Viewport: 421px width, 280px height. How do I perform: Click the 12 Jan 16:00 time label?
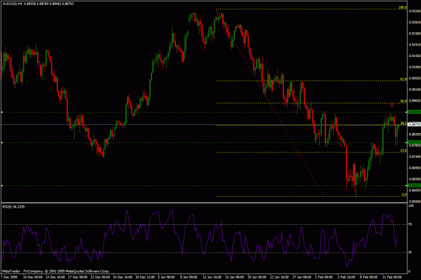click(x=213, y=277)
